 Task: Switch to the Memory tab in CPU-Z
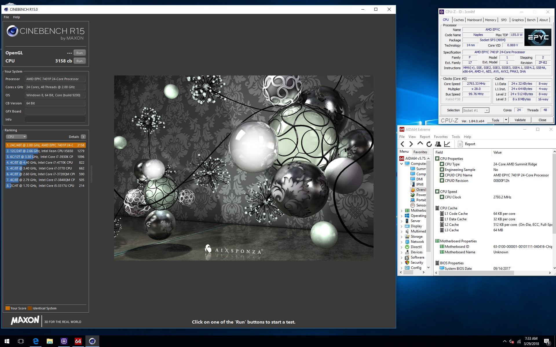(x=491, y=20)
